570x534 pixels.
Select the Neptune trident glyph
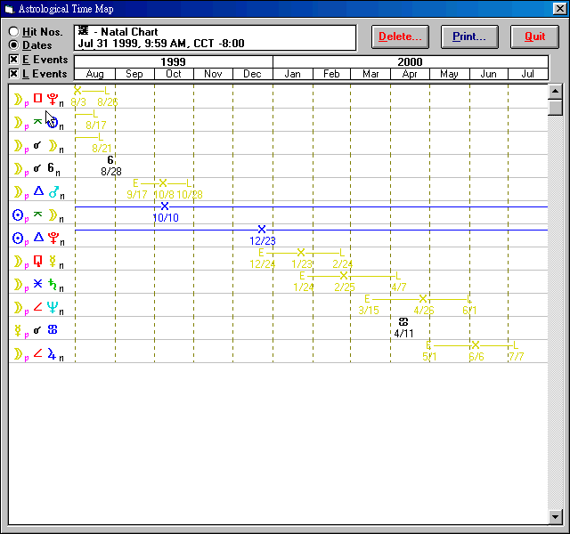click(x=53, y=307)
